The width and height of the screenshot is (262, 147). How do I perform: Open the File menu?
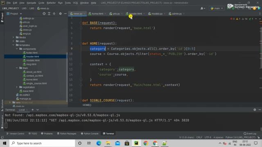click(8, 3)
